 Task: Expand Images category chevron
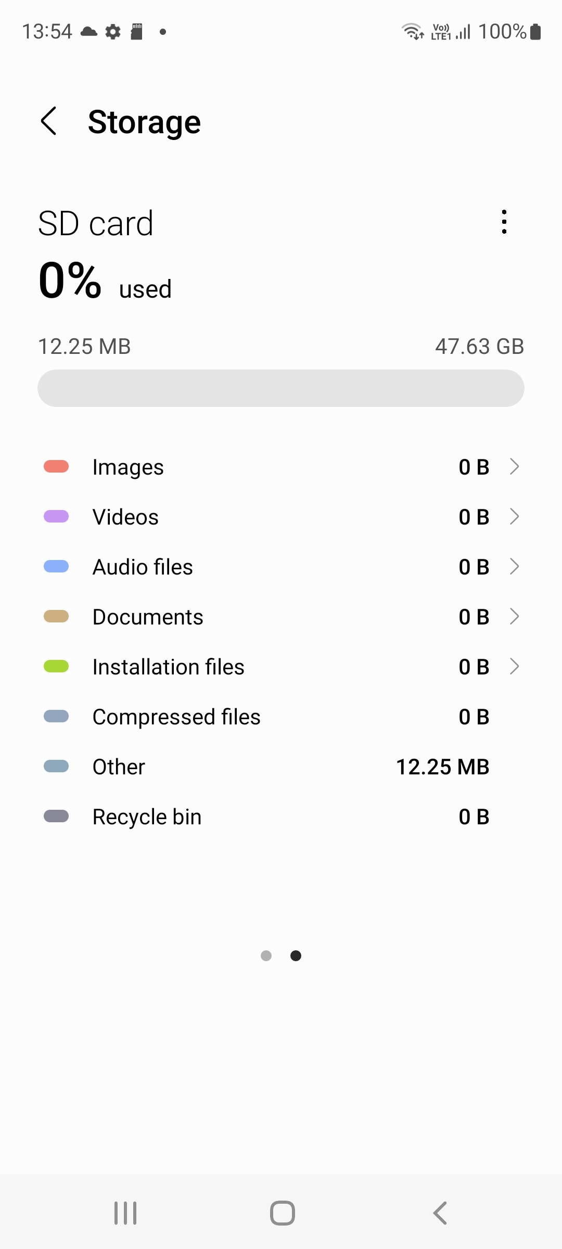pos(514,467)
